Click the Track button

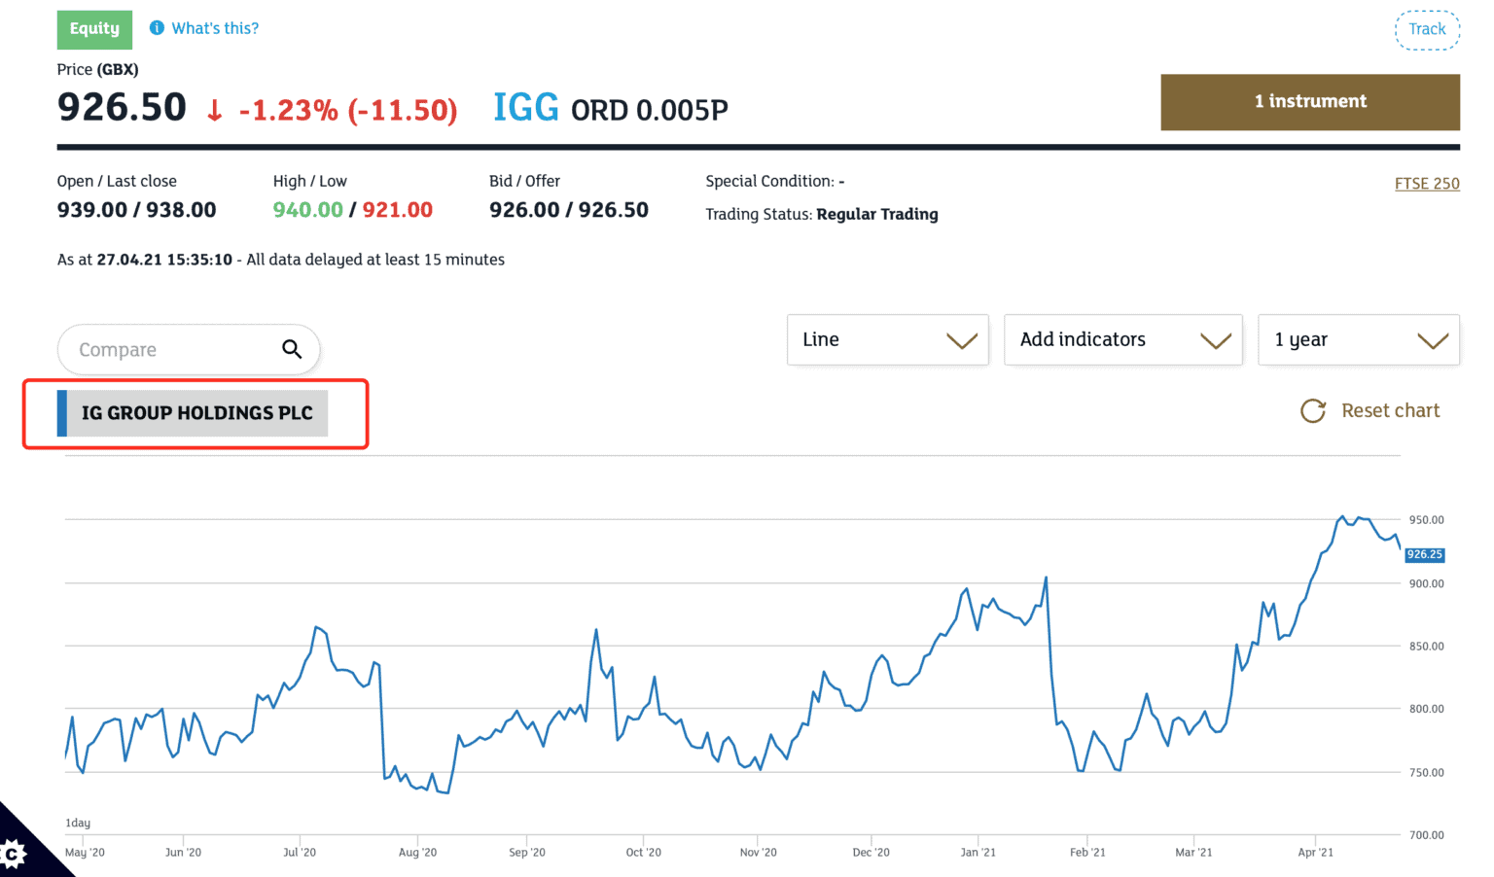click(x=1427, y=29)
